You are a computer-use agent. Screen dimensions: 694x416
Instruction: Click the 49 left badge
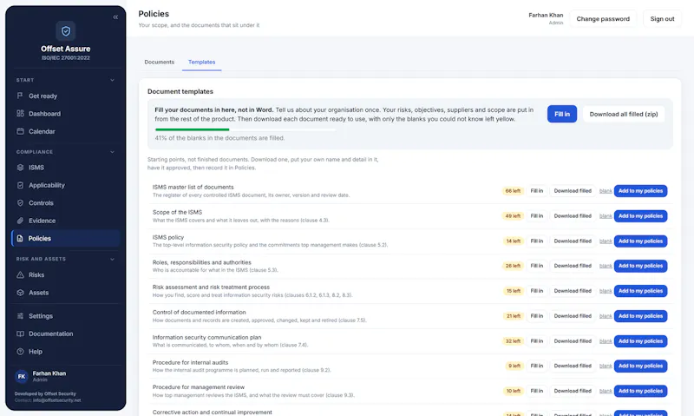[513, 216]
